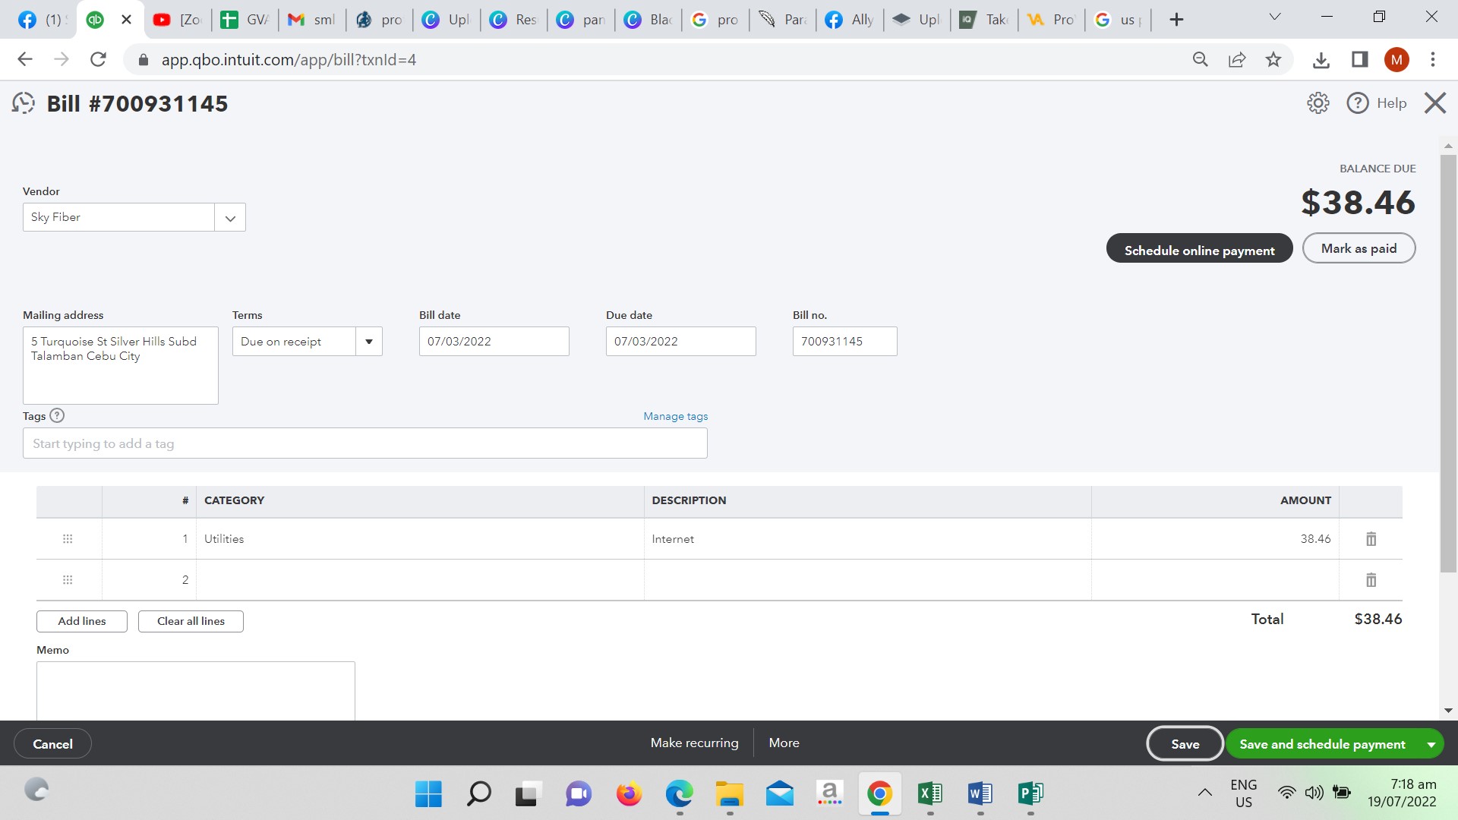Open Excel from the Windows taskbar
Screen dimensions: 1458x820
[929, 793]
